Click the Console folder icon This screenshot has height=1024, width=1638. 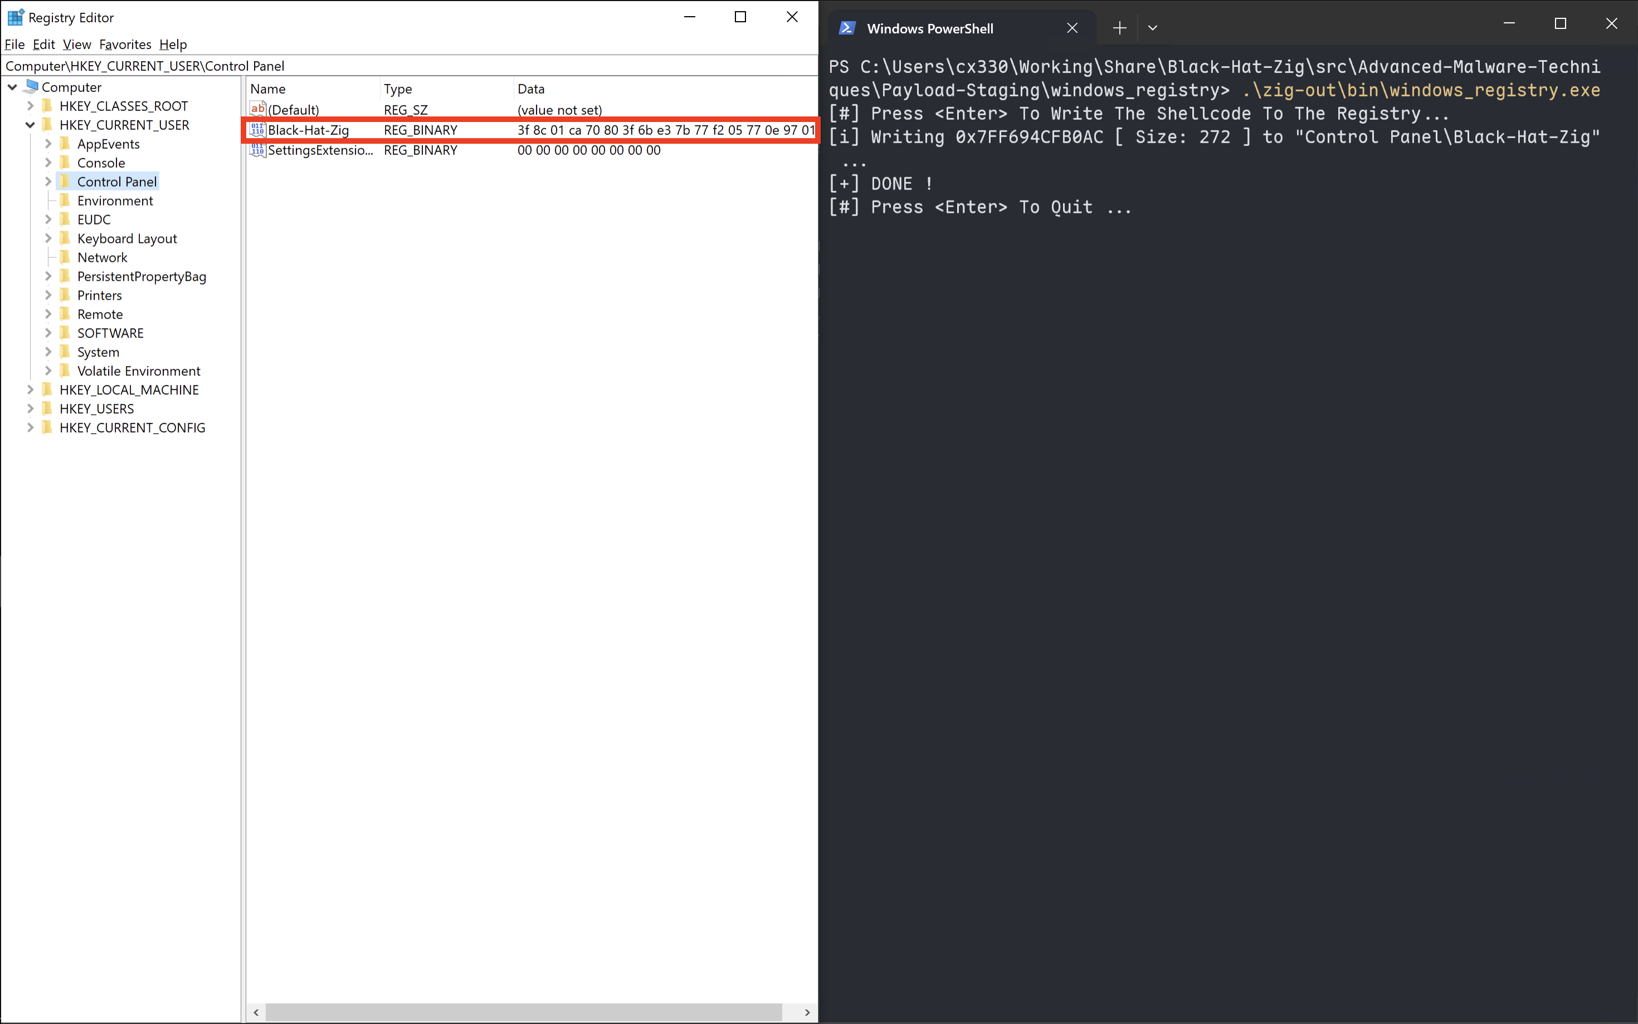click(x=65, y=163)
